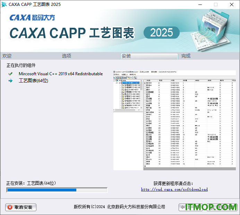
Task: Select the 工艺图表(64位) component row
Action: 28,81
